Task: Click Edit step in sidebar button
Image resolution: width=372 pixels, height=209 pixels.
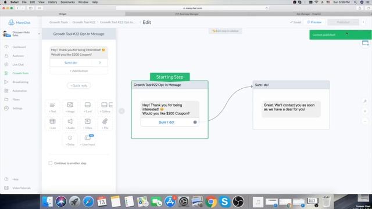Action: pos(225,31)
